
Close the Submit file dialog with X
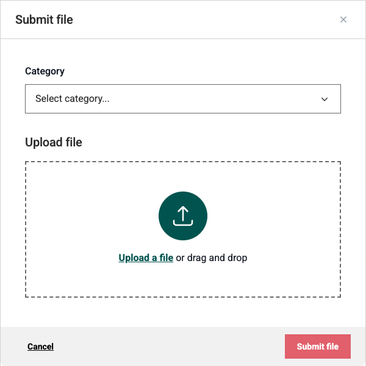pyautogui.click(x=343, y=20)
